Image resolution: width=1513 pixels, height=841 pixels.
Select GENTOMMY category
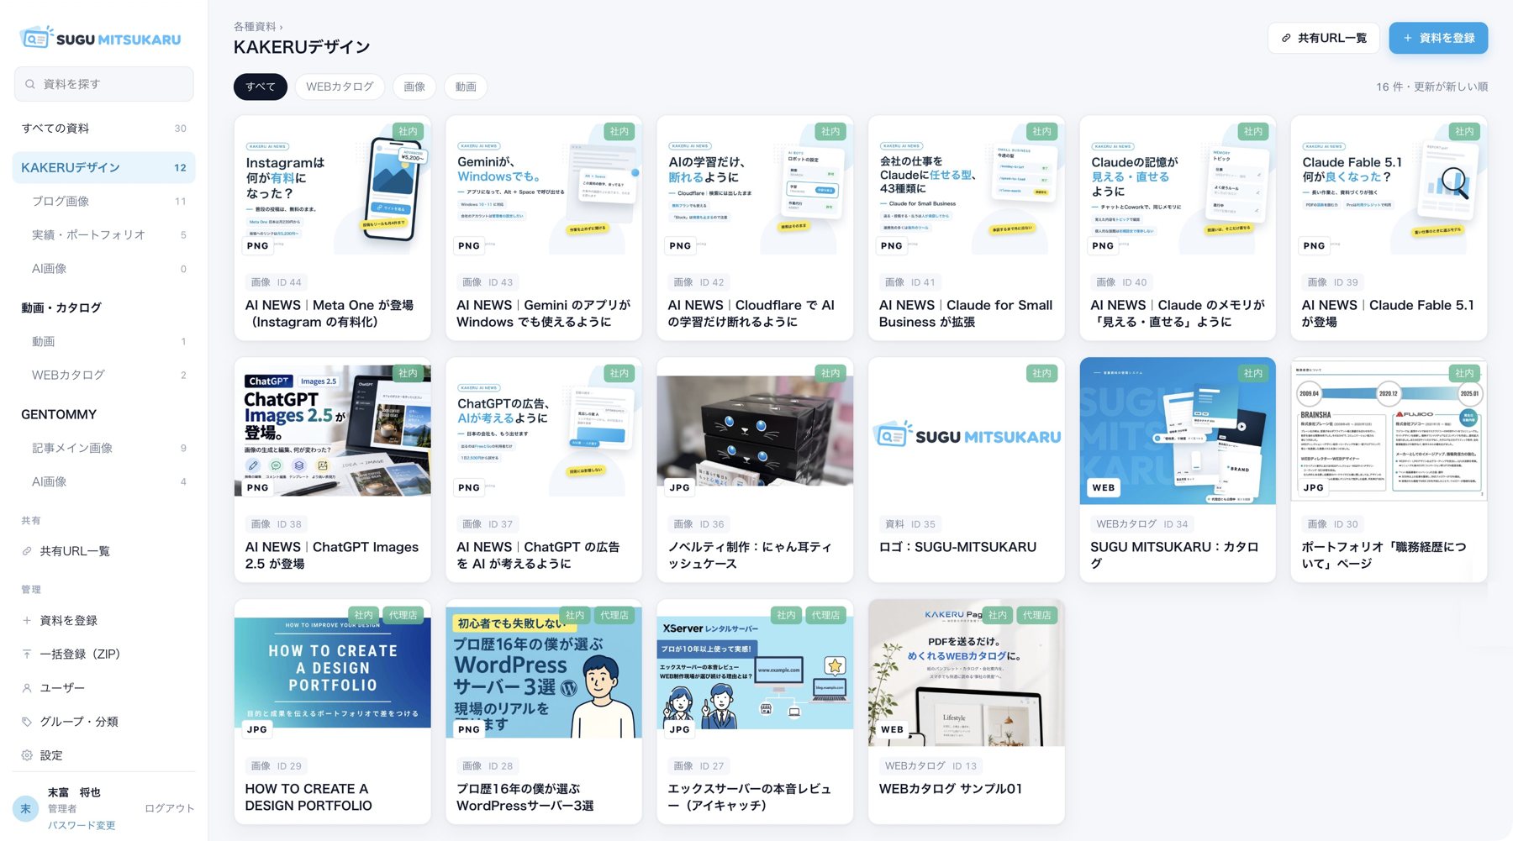click(x=104, y=414)
